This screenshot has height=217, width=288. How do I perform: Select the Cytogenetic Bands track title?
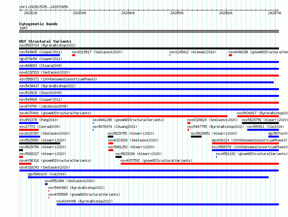[x=39, y=24]
